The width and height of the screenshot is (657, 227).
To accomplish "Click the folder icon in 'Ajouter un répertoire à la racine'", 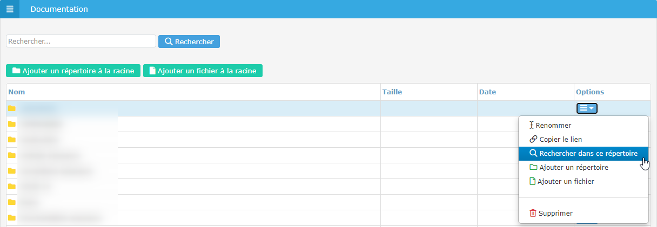I will click(x=16, y=71).
